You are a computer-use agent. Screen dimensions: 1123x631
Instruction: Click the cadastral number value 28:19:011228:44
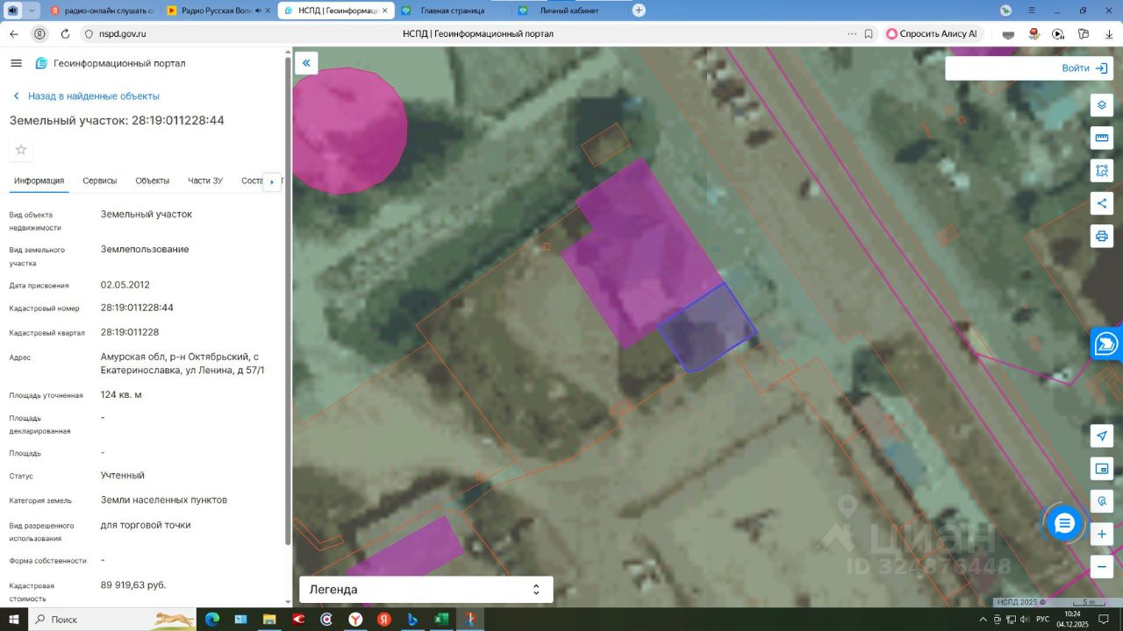[x=137, y=308]
